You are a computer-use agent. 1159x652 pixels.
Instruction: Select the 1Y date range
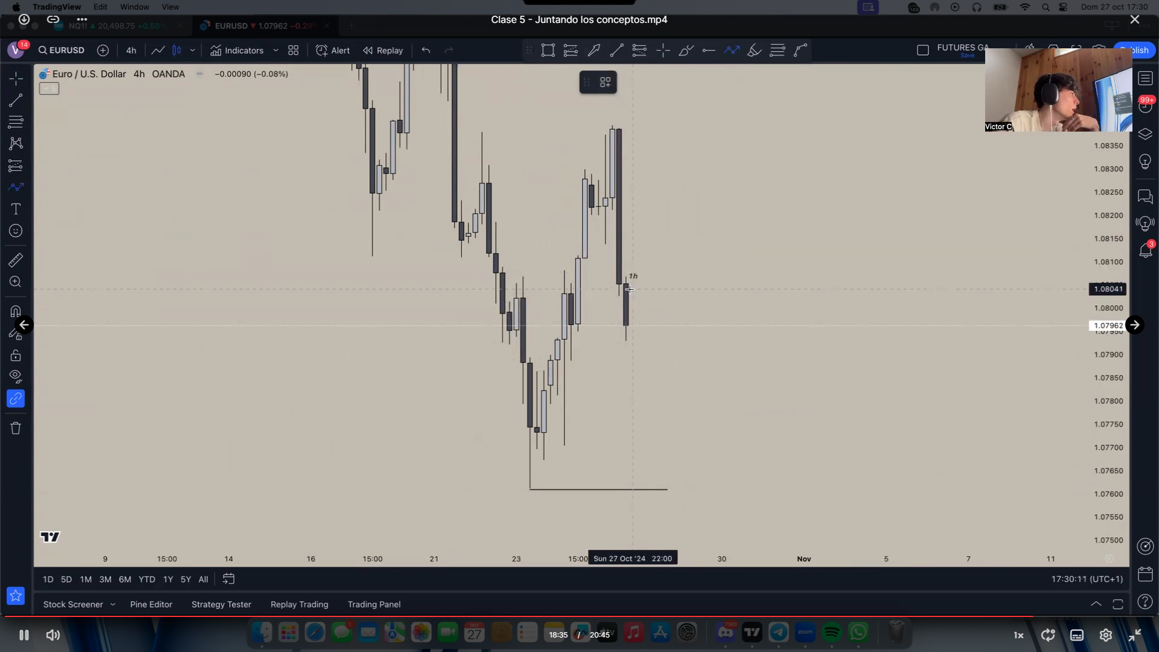click(x=168, y=579)
